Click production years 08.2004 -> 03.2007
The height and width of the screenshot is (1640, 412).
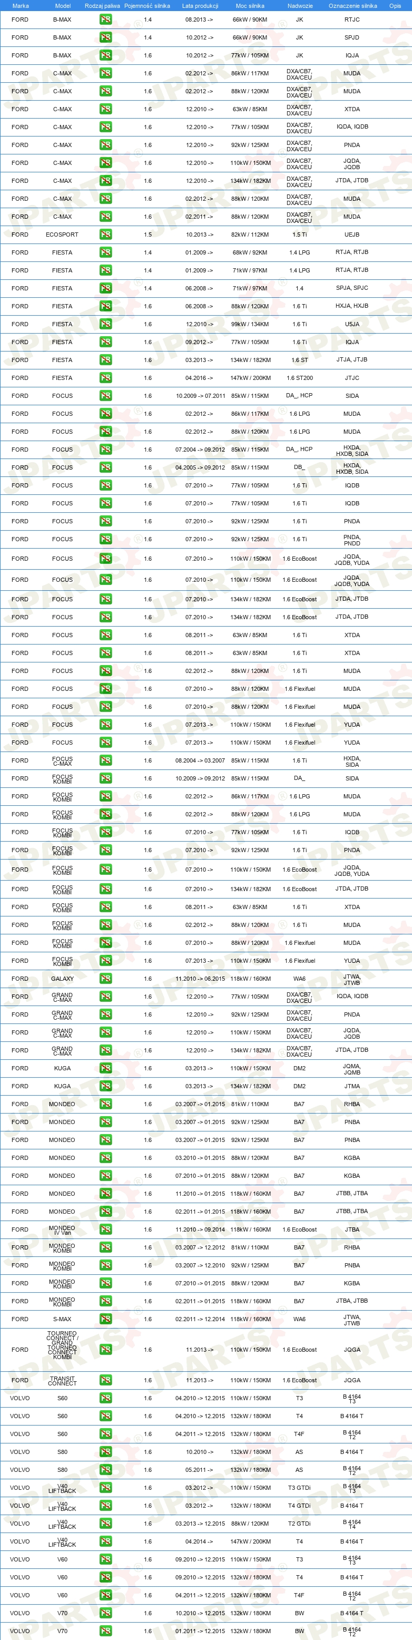200,760
